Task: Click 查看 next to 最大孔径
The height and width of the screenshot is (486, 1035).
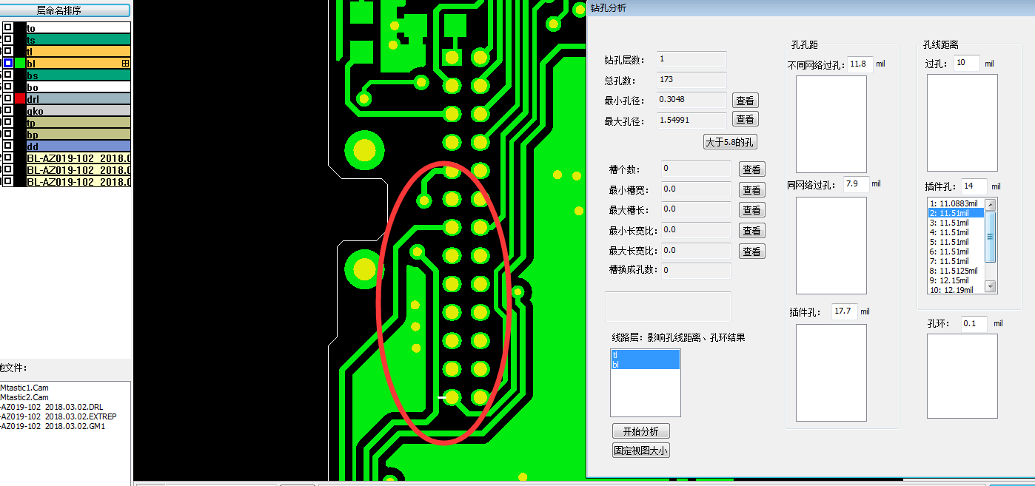Action: pyautogui.click(x=746, y=119)
